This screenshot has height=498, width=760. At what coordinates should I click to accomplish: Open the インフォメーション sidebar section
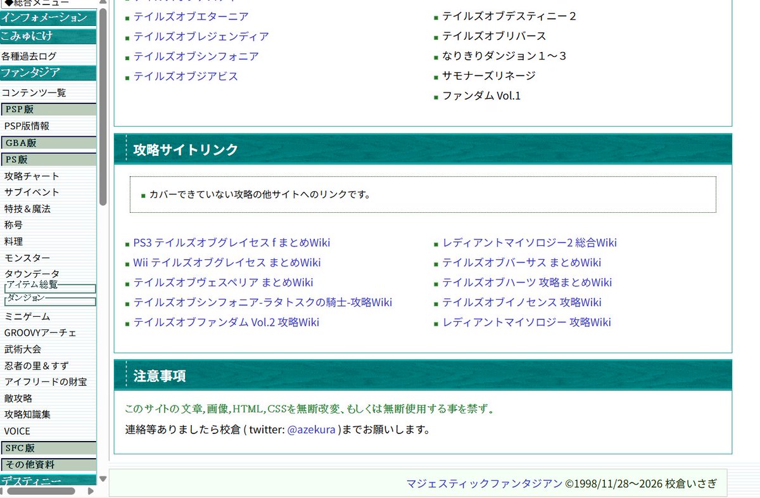(48, 18)
